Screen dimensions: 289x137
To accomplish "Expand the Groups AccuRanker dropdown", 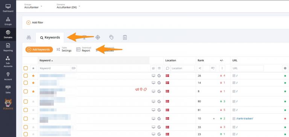I will pos(33,6).
